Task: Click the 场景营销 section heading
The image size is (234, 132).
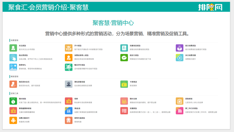Action: (x=14, y=40)
